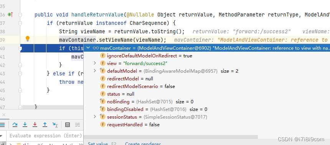Click the field icon next to noBinding
The image size is (330, 145).
[102, 101]
